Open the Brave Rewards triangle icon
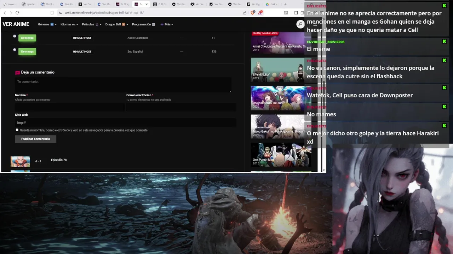Image resolution: width=453 pixels, height=254 pixels. pos(260,13)
